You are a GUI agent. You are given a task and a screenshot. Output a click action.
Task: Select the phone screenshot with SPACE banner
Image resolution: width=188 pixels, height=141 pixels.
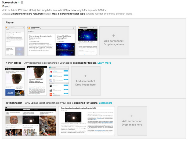coord(87,41)
